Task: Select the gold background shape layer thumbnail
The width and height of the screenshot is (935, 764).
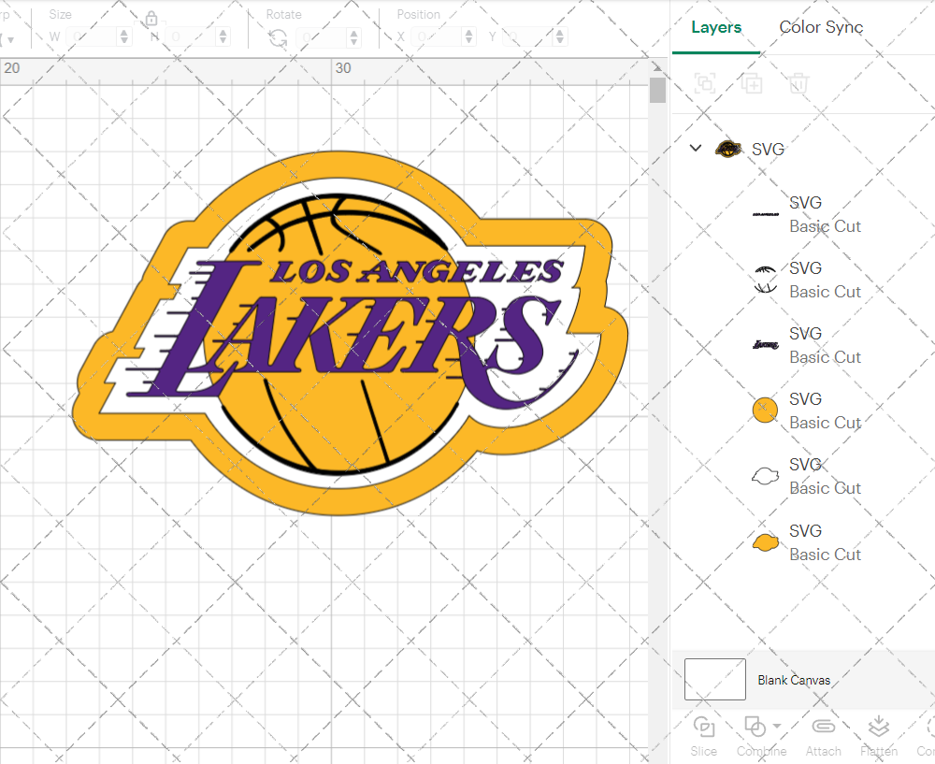Action: (765, 542)
